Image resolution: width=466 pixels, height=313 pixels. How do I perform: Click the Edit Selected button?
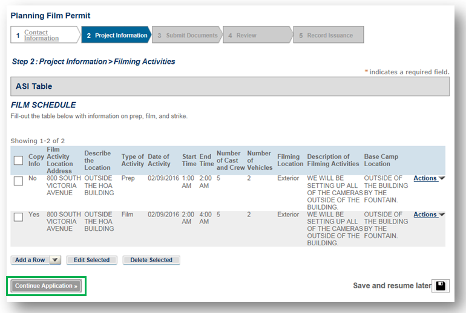[91, 260]
